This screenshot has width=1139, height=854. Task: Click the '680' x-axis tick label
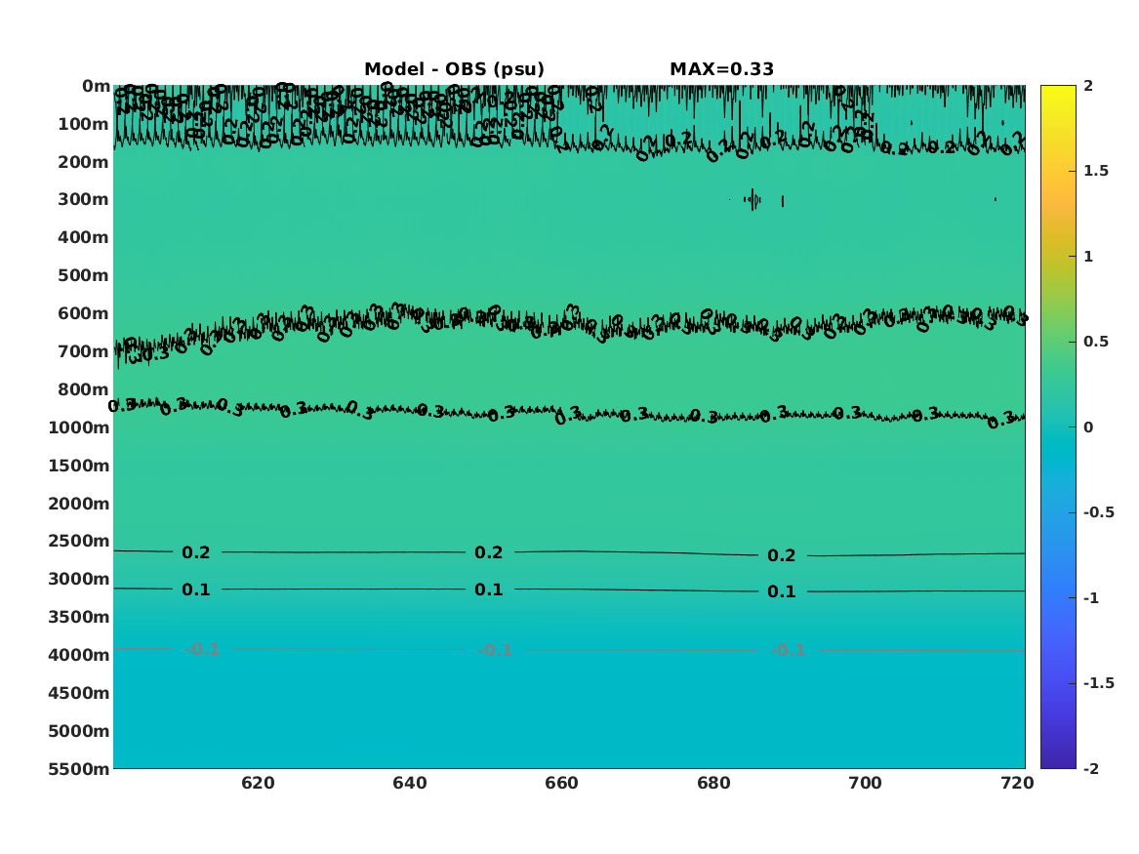tap(713, 783)
